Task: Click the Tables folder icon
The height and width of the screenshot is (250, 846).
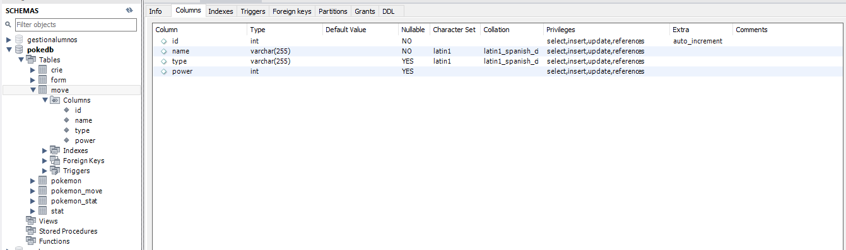Action: pyautogui.click(x=31, y=60)
